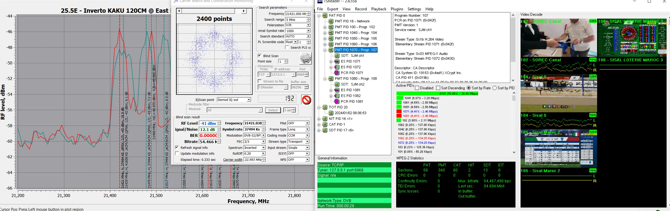This screenshot has height=211, width=670.
Task: Click the SDT SJM ch2 icon
Action: pos(337,84)
